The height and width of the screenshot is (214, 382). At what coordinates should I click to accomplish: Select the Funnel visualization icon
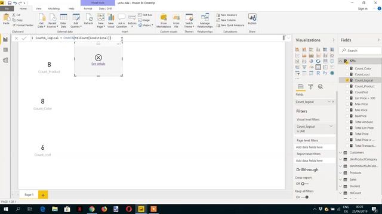[304, 67]
